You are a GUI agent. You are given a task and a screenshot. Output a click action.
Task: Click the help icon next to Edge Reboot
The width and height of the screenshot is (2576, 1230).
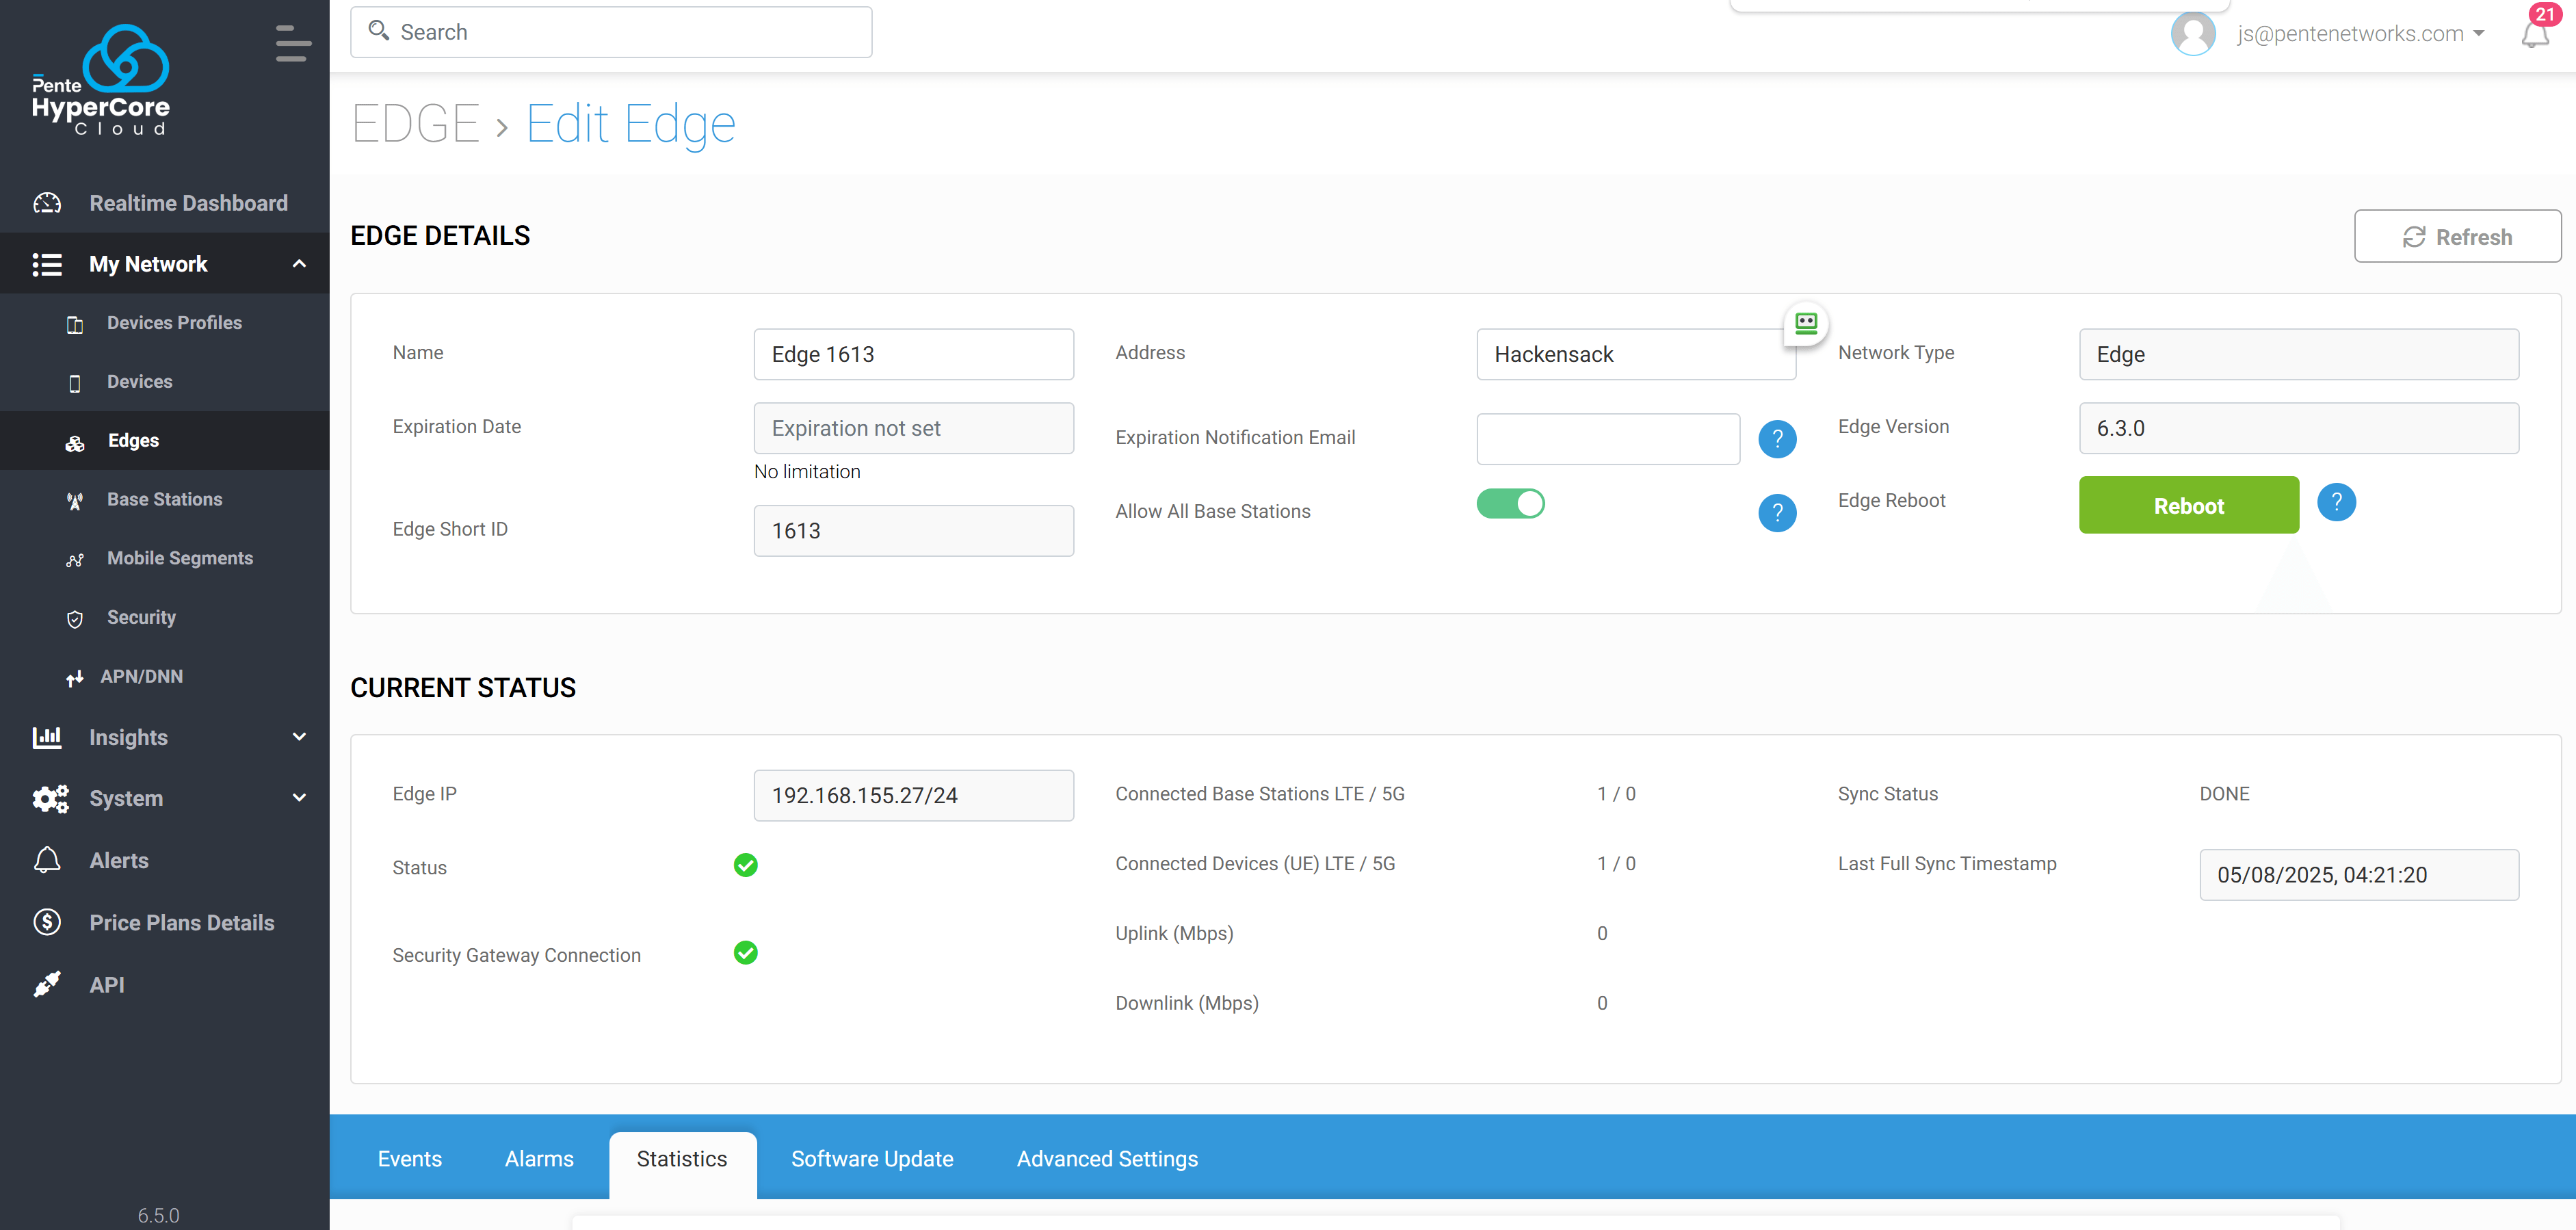tap(2337, 503)
